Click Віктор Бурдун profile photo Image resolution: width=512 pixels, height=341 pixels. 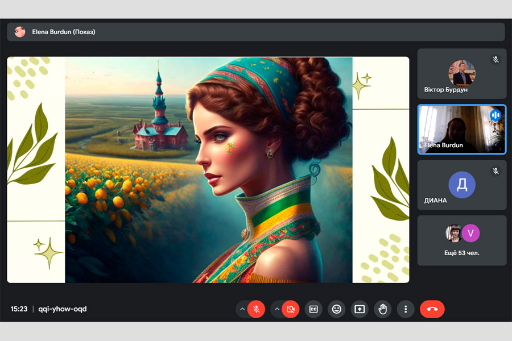pyautogui.click(x=462, y=73)
